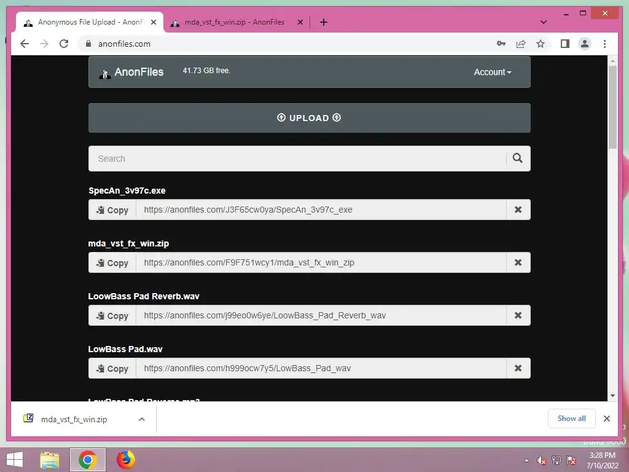The image size is (629, 472).
Task: Click the lock icon beside anonfiles.com
Action: 88,44
